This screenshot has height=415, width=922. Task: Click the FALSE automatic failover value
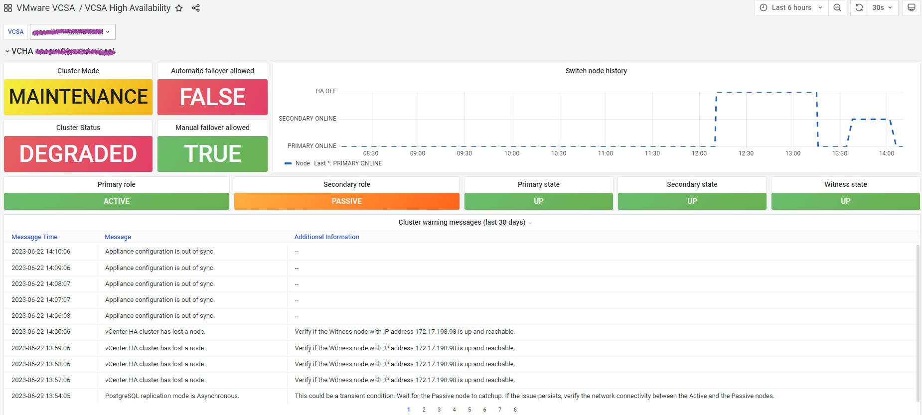pyautogui.click(x=212, y=97)
